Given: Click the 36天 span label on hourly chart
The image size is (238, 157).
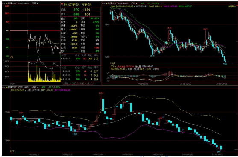Looking at the screenshot, I should coord(12,151).
